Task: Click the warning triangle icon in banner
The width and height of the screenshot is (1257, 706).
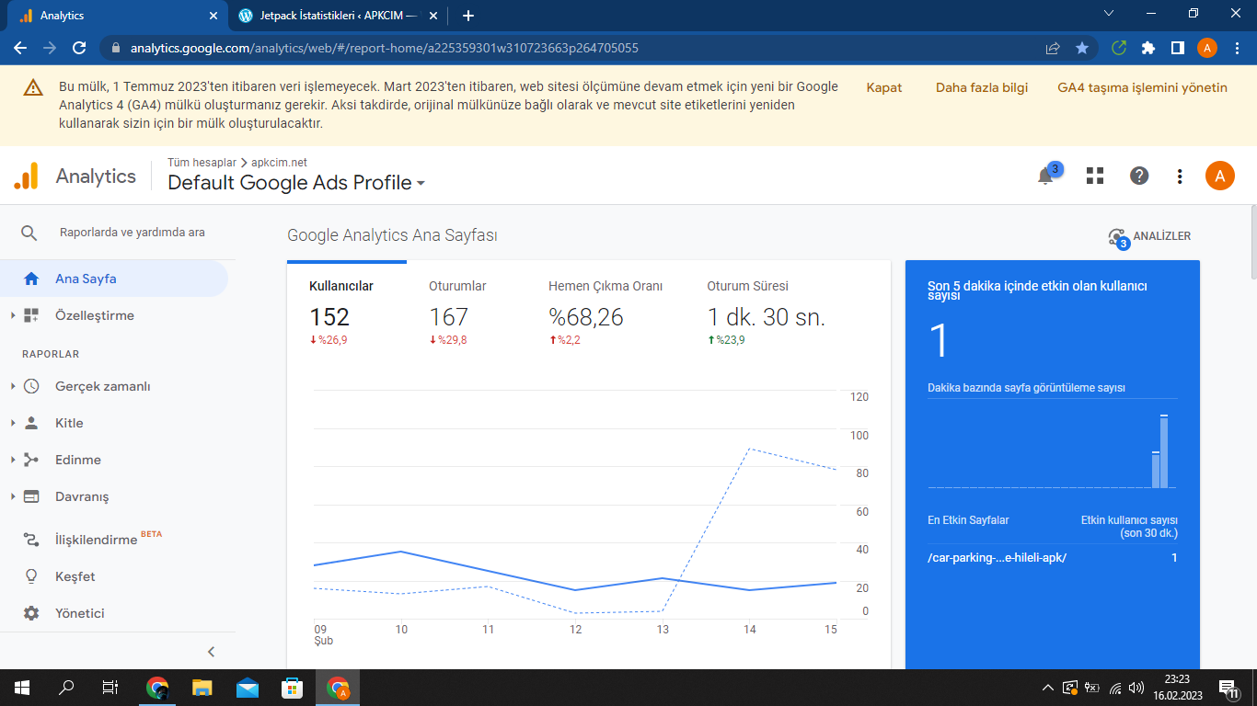Action: point(33,87)
